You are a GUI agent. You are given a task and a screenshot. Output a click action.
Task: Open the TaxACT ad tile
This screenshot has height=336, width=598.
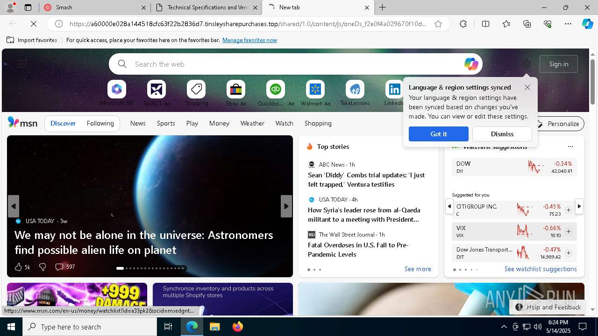[x=156, y=93]
